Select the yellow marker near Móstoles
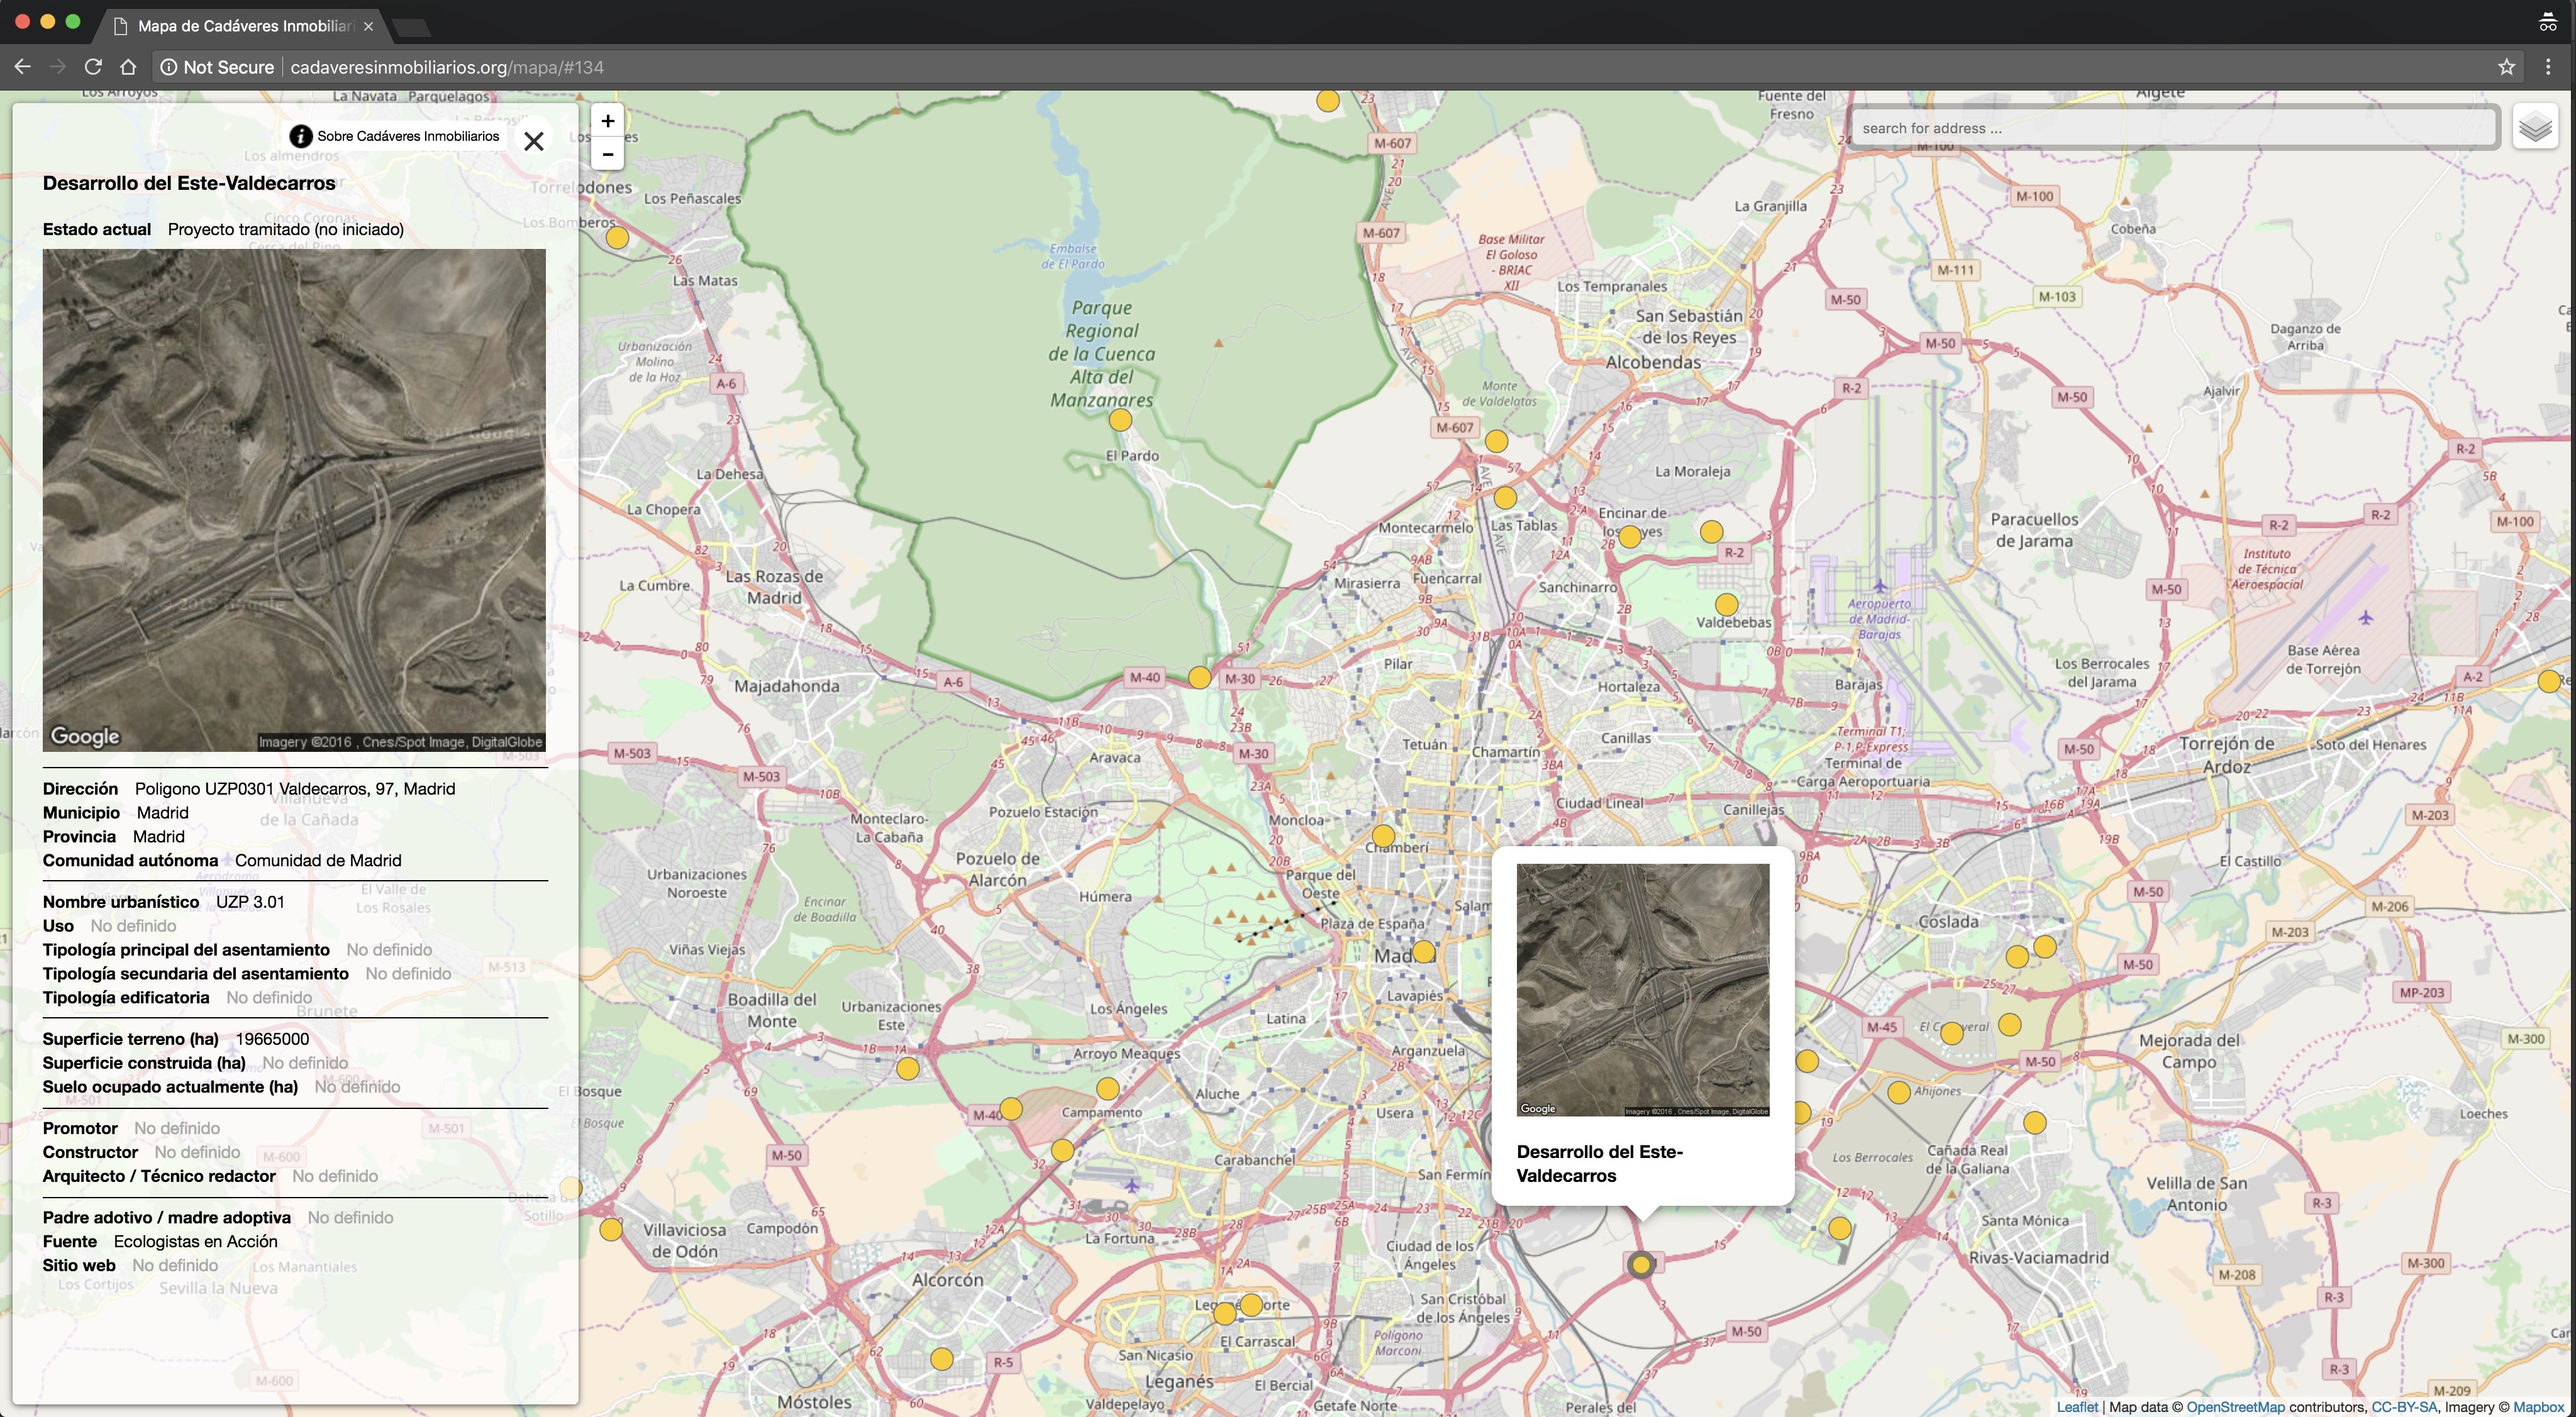The height and width of the screenshot is (1417, 2576). (941, 1359)
